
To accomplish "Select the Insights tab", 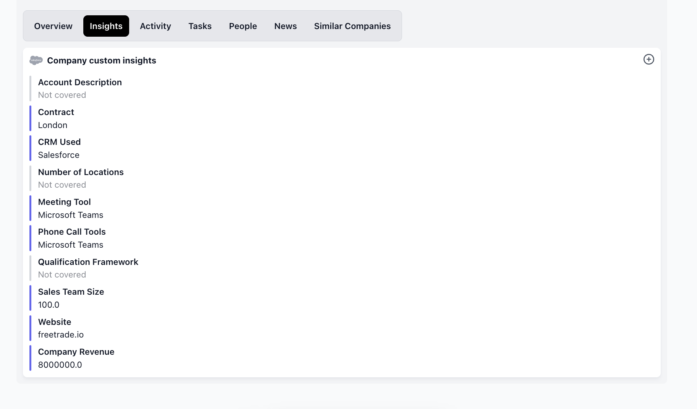I will coord(106,26).
